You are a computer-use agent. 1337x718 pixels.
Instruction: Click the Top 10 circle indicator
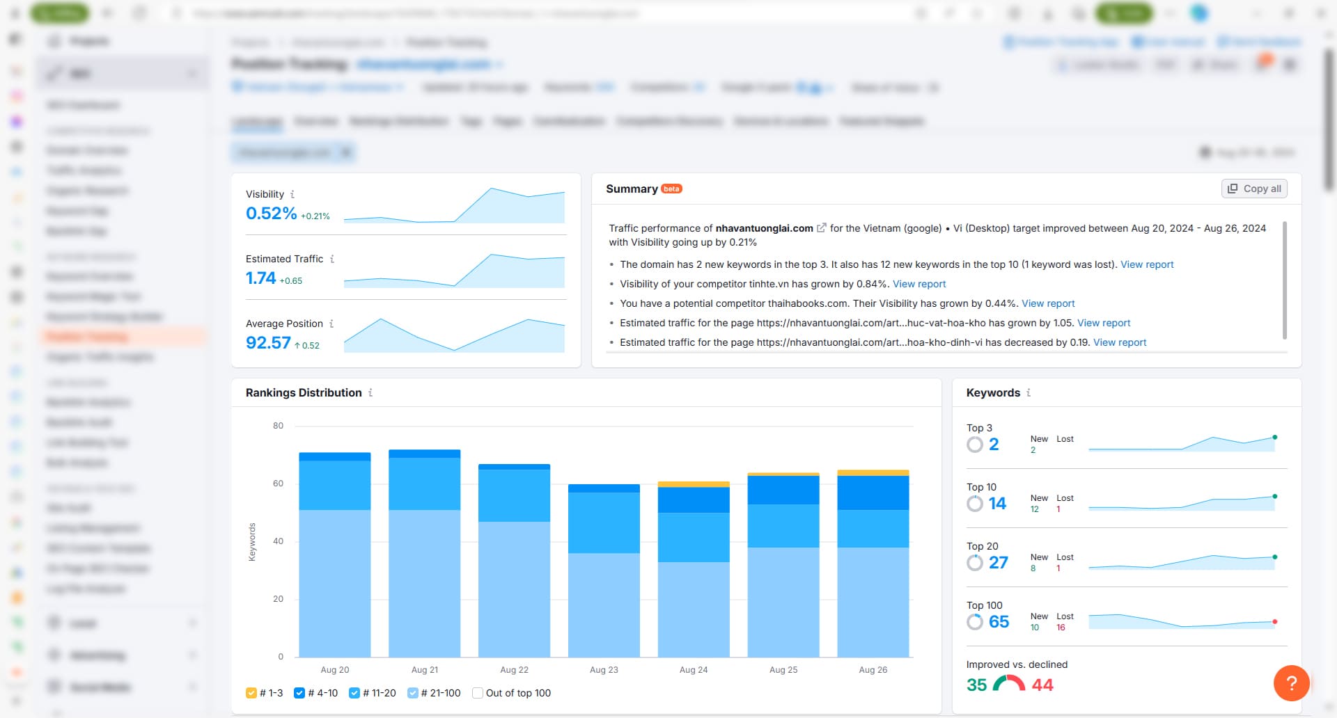pos(975,504)
